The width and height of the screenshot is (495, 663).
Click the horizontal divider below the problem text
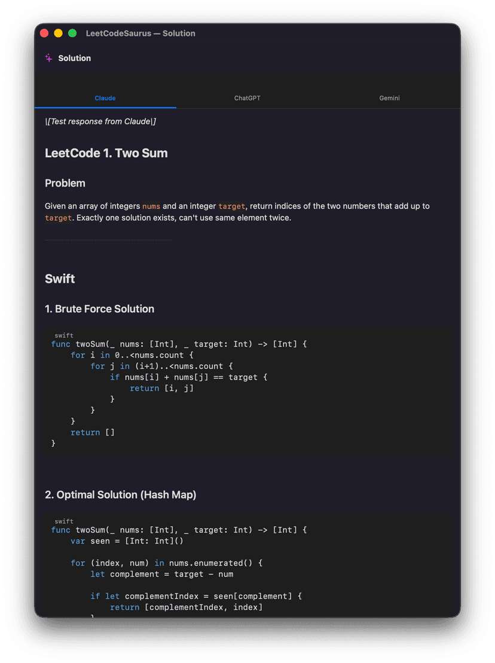tap(108, 239)
